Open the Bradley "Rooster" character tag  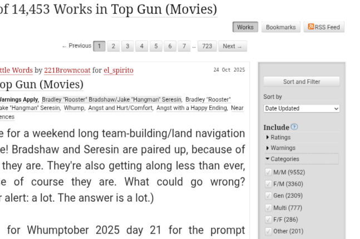(208, 99)
